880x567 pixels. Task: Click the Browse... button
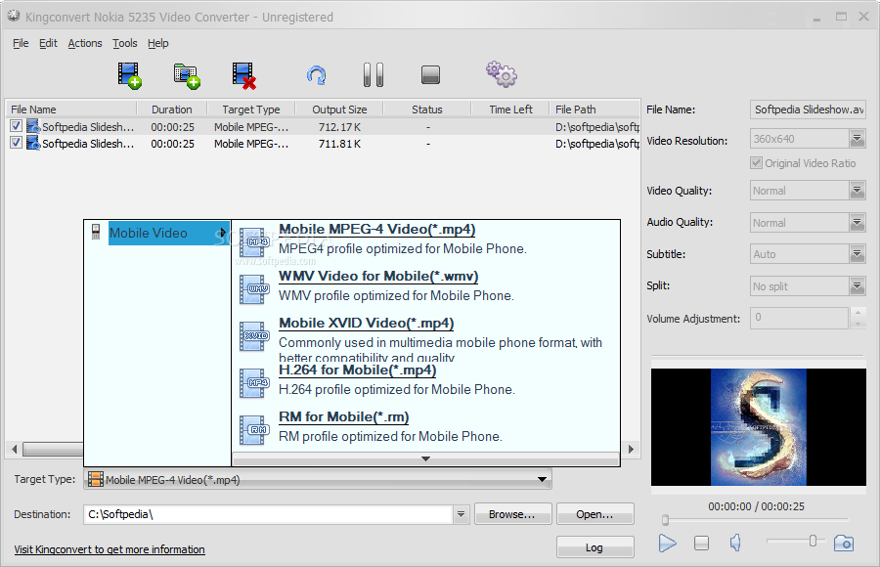click(513, 514)
